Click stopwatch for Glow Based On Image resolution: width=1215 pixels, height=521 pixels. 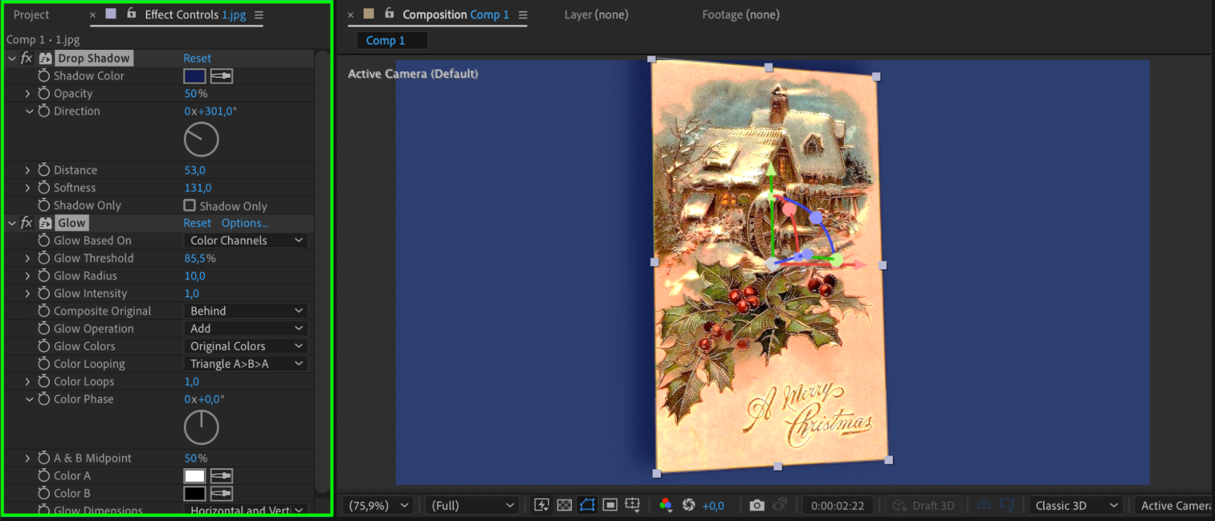[x=44, y=241]
